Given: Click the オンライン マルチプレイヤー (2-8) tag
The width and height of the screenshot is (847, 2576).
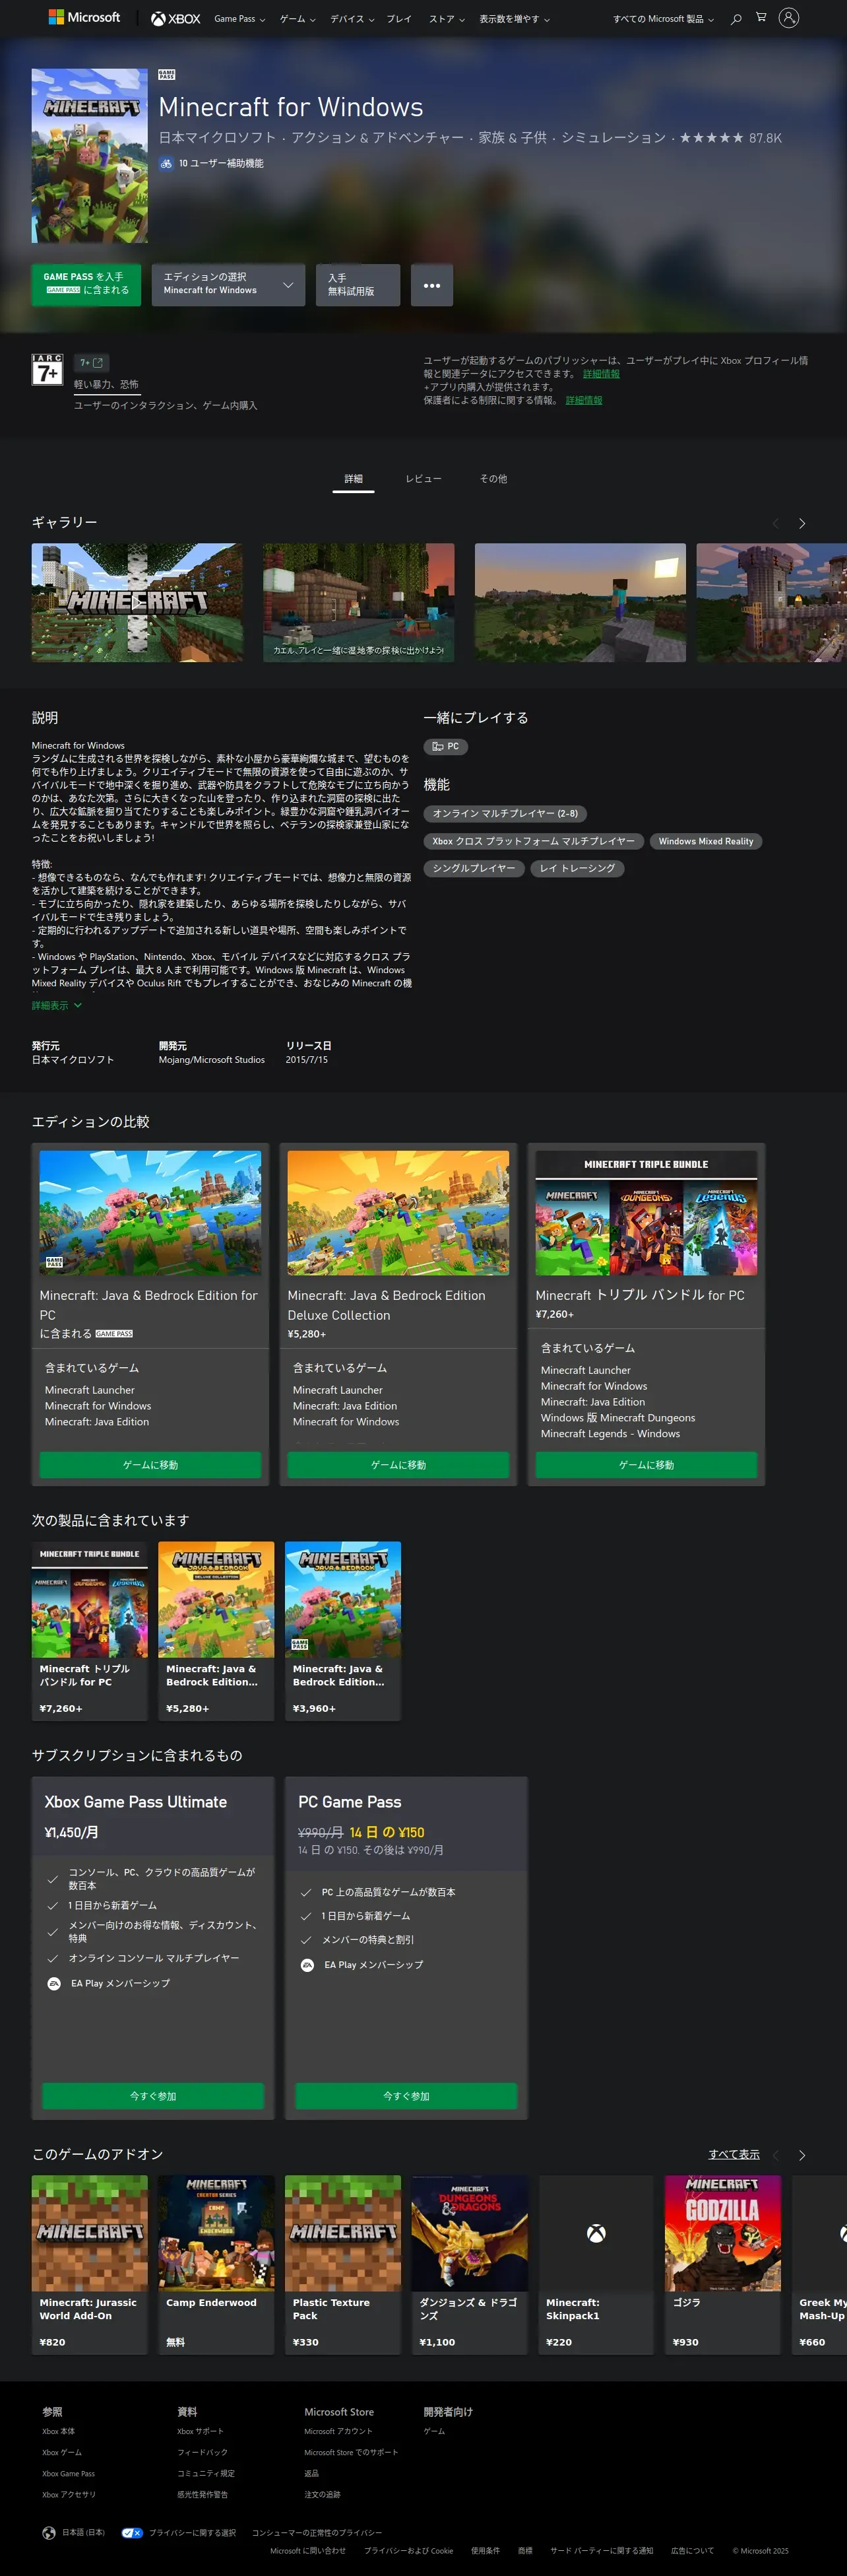Looking at the screenshot, I should pyautogui.click(x=505, y=814).
